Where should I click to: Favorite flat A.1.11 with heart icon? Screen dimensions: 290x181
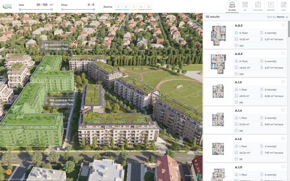coord(283,167)
